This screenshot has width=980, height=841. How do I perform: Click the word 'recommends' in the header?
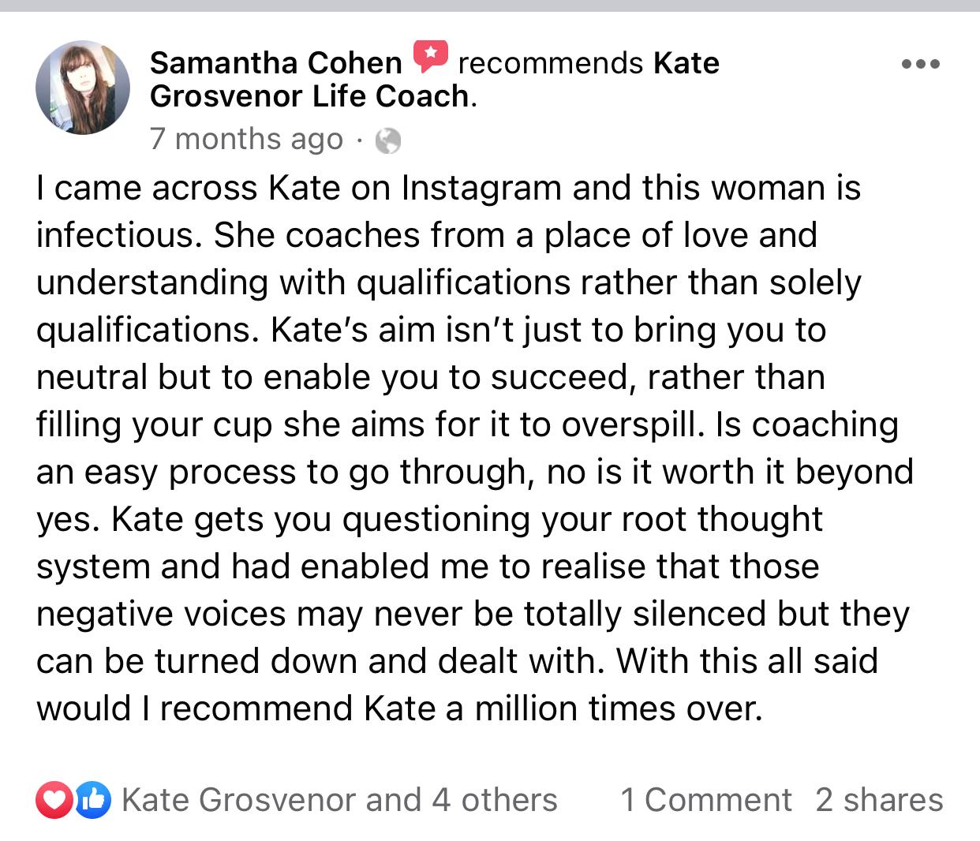click(550, 62)
